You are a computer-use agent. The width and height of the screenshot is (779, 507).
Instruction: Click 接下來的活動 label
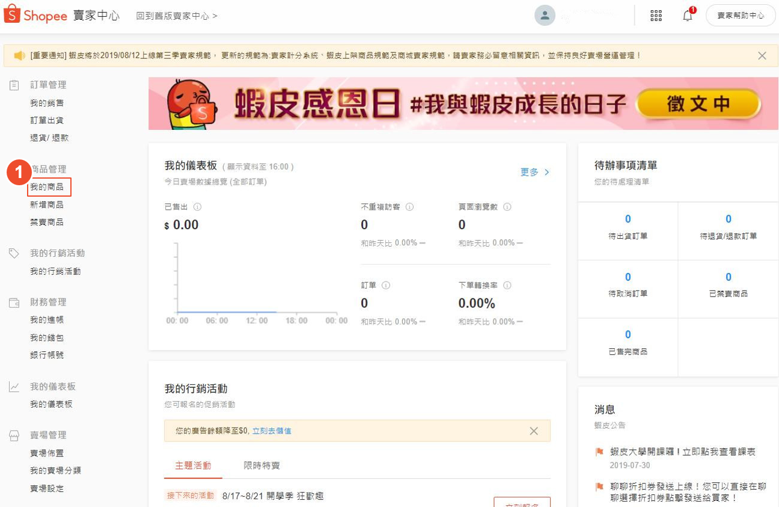(191, 496)
